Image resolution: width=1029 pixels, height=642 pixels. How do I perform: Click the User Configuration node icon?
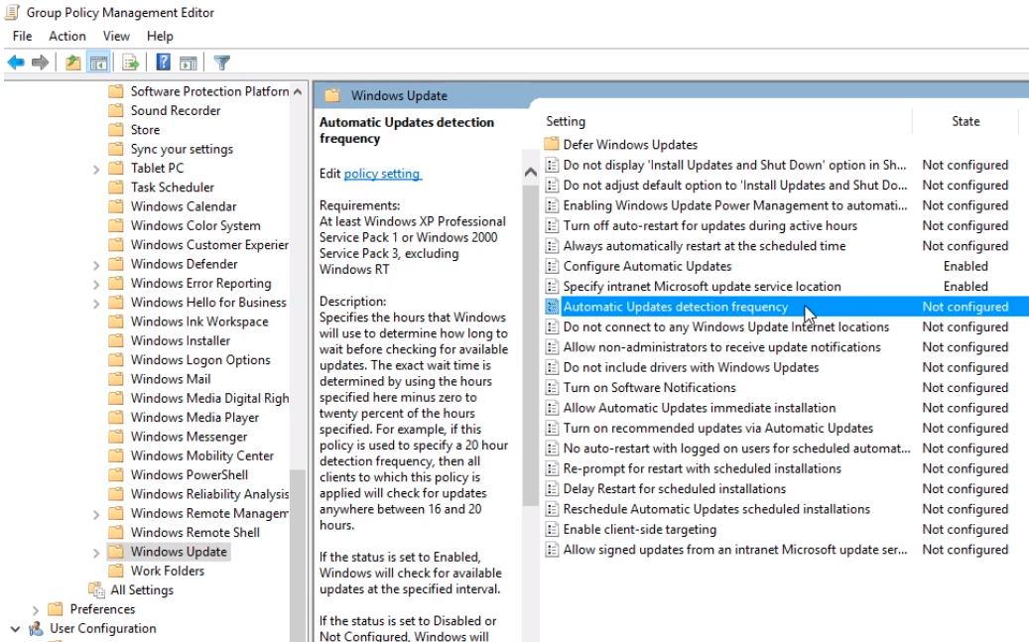click(36, 628)
